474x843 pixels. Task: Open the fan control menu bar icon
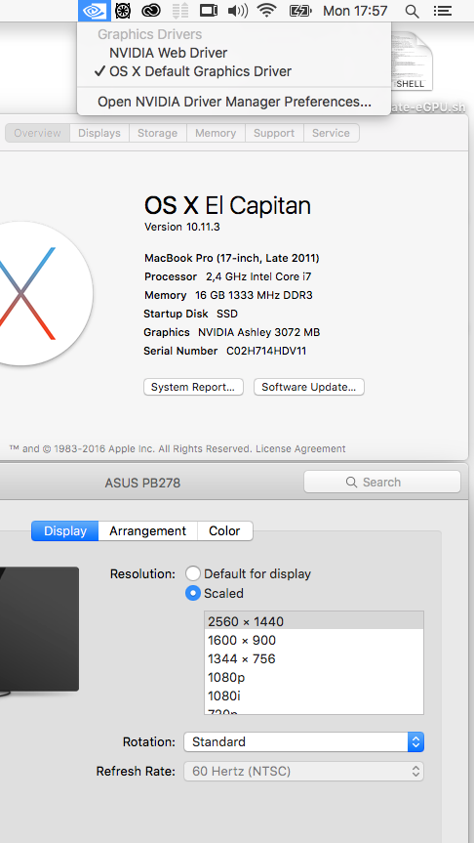click(123, 11)
